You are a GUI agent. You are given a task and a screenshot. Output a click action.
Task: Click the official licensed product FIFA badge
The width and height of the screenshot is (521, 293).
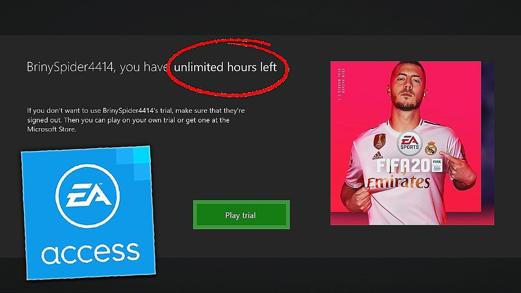pos(437,165)
